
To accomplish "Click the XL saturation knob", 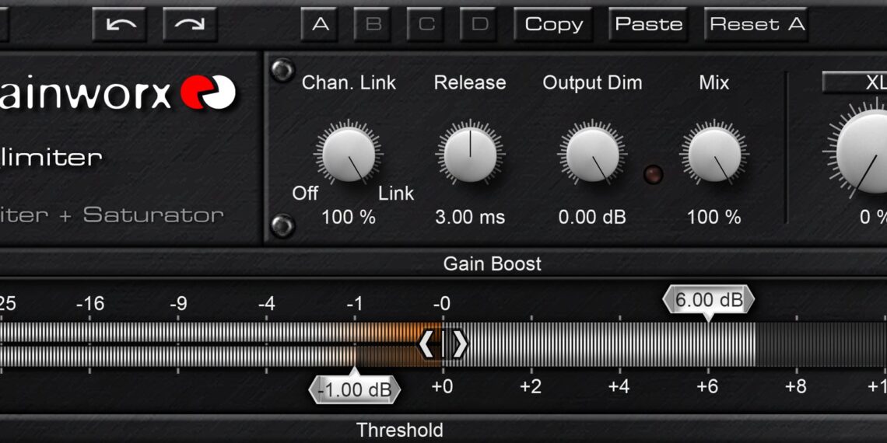I will tap(864, 152).
